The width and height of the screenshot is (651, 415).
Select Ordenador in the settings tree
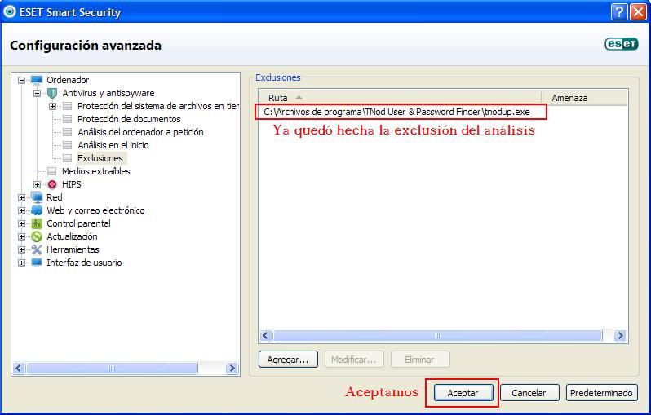click(68, 80)
